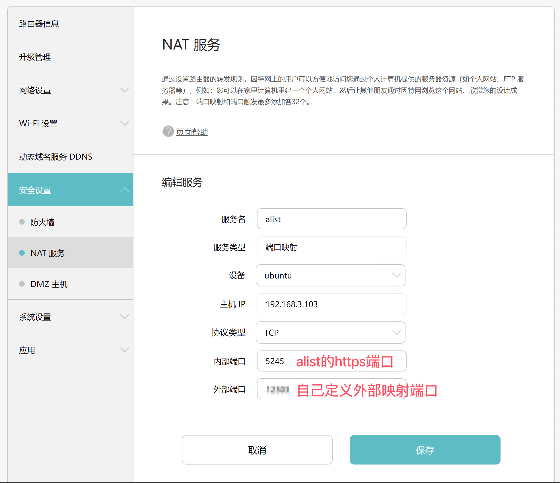Open 升级管理 menu item
Screen dimensions: 560x483
[x=35, y=57]
